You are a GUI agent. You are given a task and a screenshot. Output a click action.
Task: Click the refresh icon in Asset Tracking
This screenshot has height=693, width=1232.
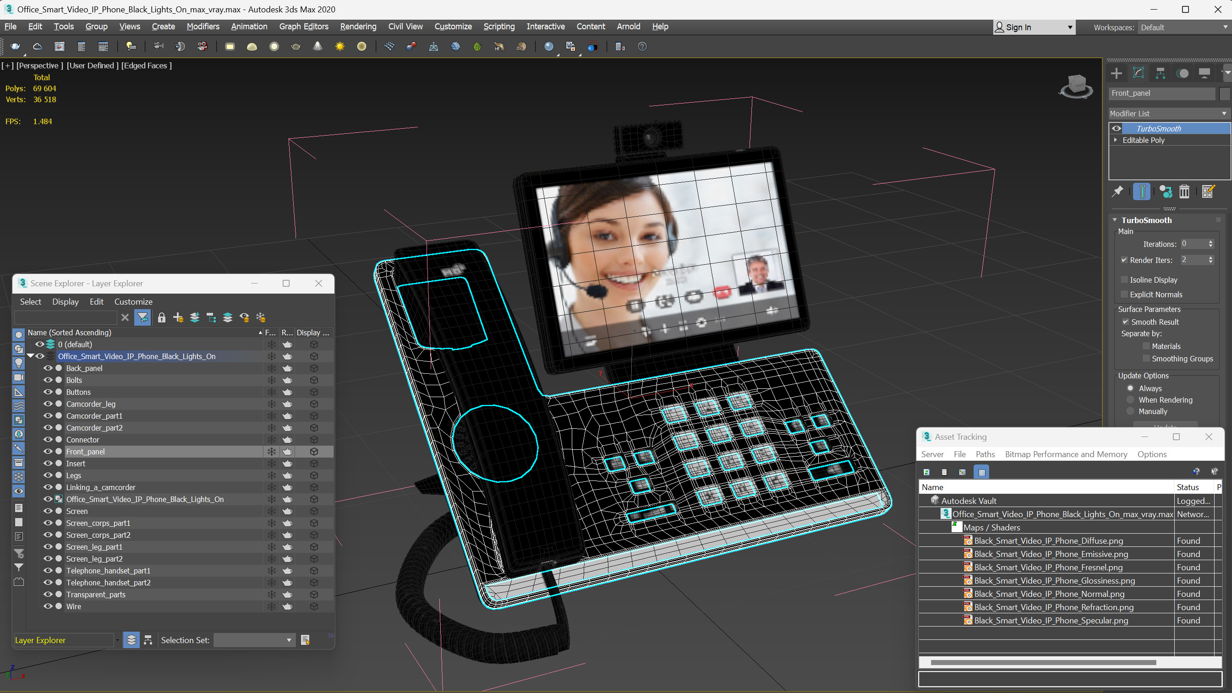tap(926, 472)
